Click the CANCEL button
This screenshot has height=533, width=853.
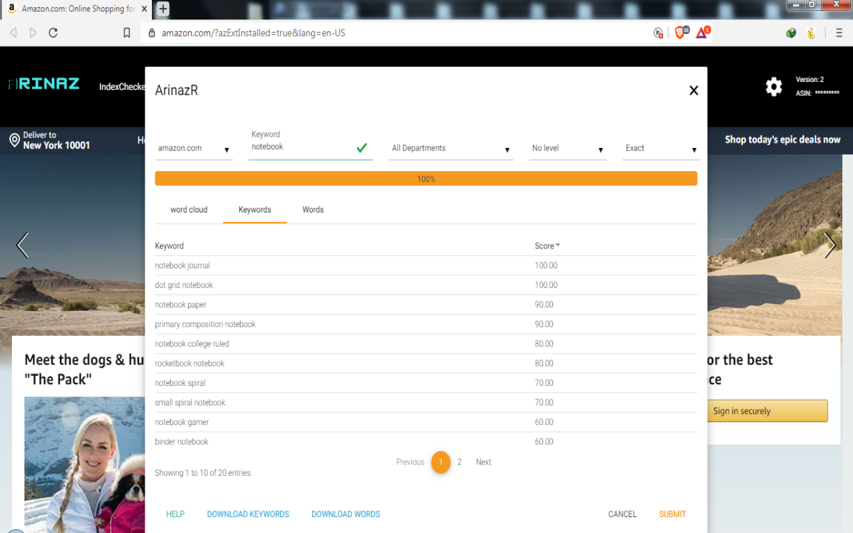click(622, 514)
